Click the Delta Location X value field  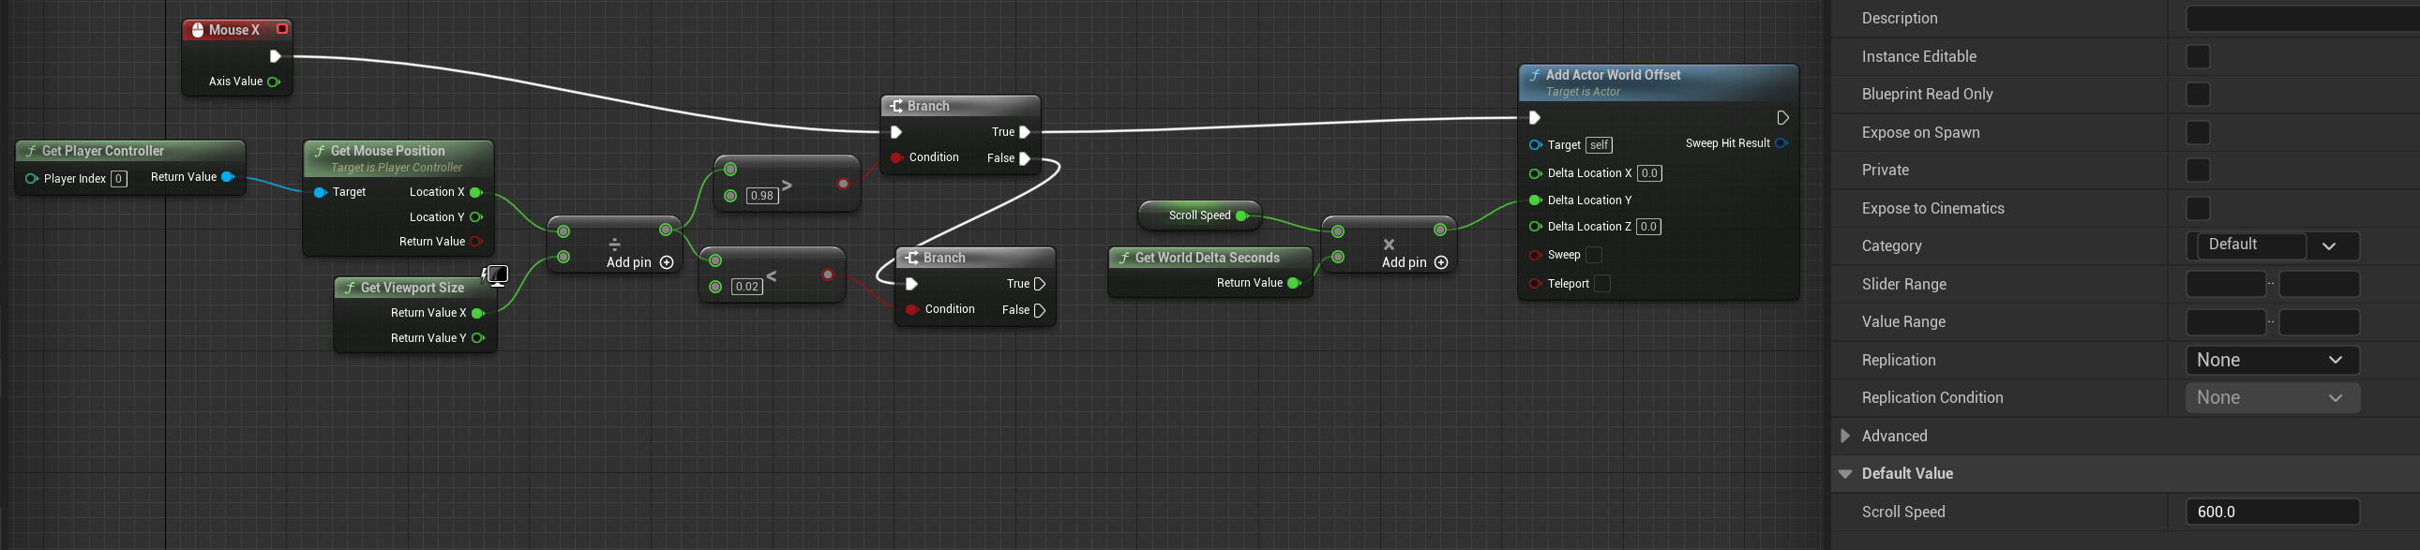click(x=1649, y=172)
